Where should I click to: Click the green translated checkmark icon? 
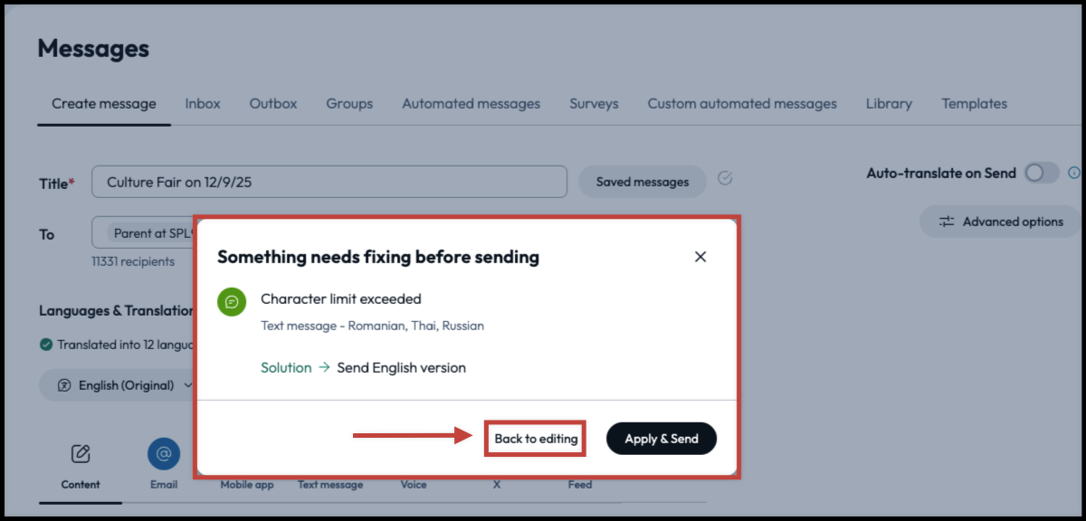[x=46, y=345]
